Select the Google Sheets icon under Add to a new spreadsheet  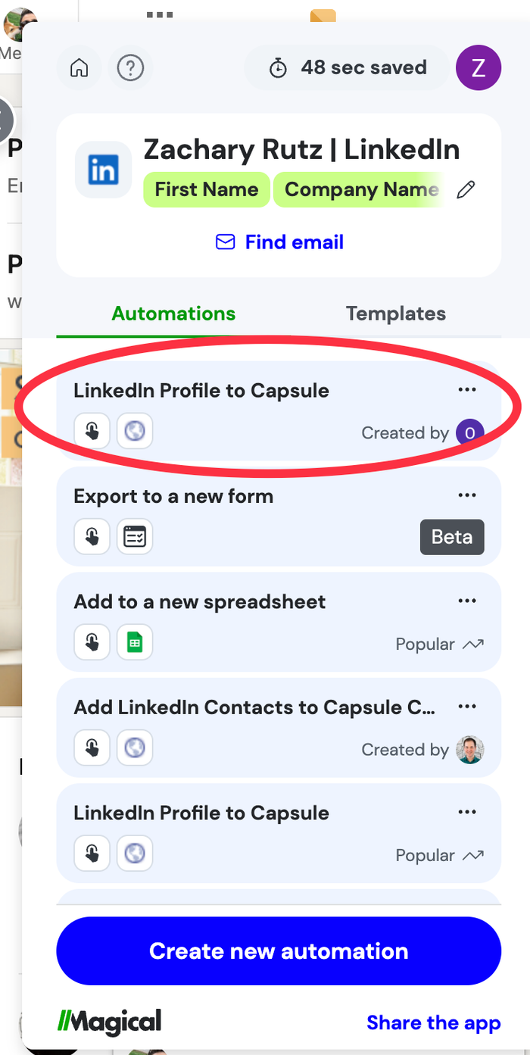point(134,641)
